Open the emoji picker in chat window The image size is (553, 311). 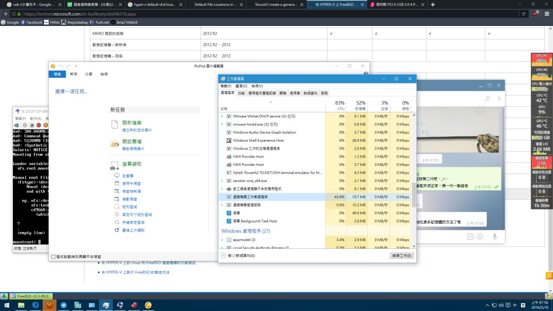pyautogui.click(x=480, y=237)
